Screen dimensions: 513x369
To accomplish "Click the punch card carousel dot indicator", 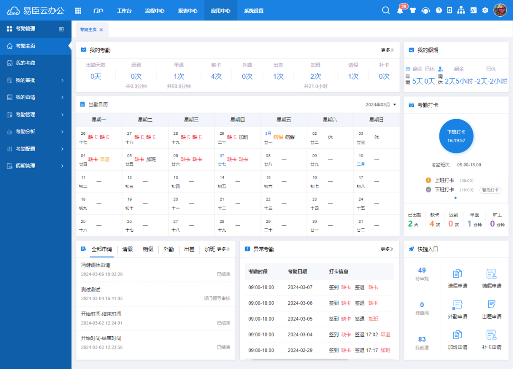I will [456, 198].
